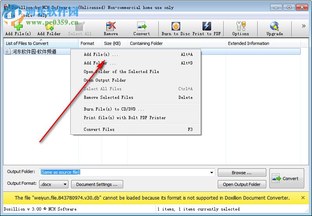Choose Burn File(s) to CD/DVD
Screen dimensions: 312x216
pyautogui.click(x=136, y=109)
